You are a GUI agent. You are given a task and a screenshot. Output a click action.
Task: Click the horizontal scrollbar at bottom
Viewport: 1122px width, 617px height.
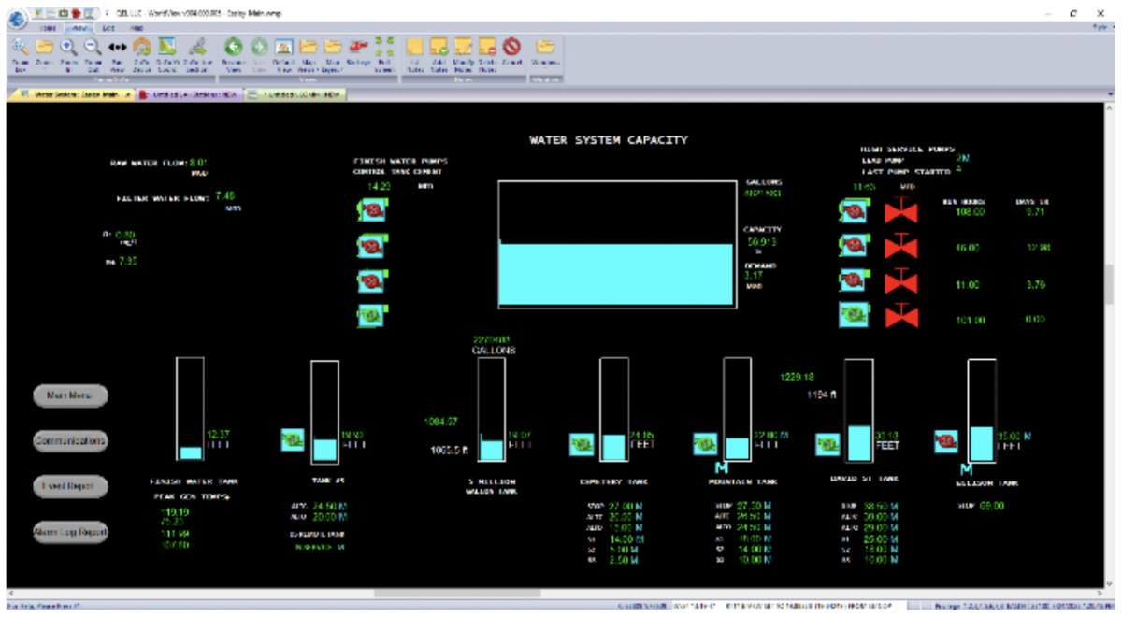coord(457,593)
